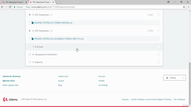Screen dimensions: 191x107
Task: Click the chevron arrow of Türkçe selector
Action: click(183, 78)
